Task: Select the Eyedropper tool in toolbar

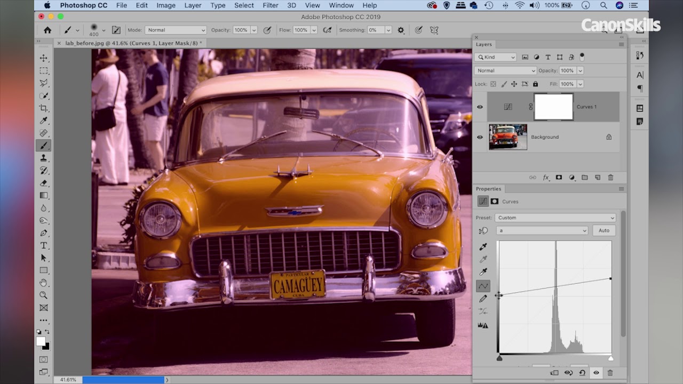Action: [44, 121]
